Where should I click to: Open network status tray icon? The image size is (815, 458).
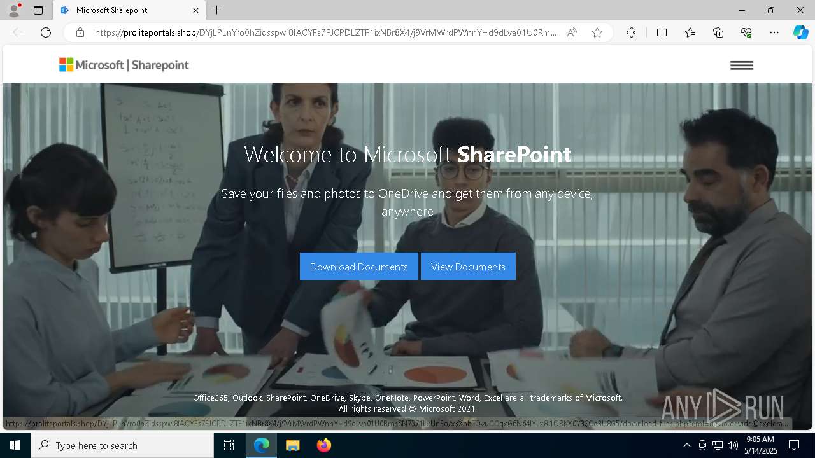[x=718, y=445]
